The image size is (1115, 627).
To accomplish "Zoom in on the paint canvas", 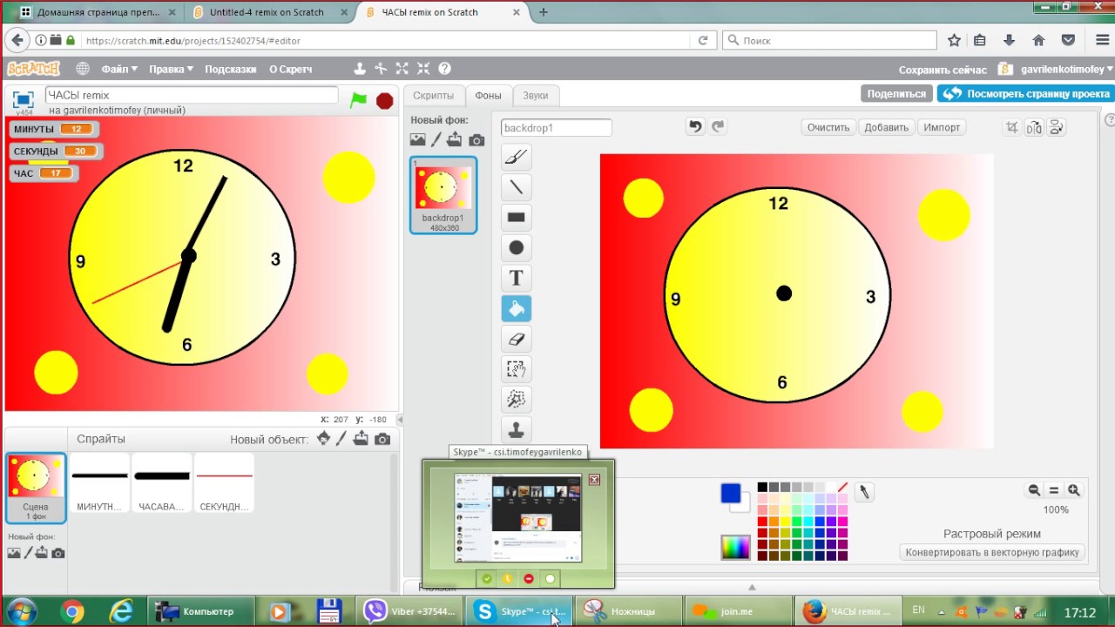I will tap(1074, 491).
